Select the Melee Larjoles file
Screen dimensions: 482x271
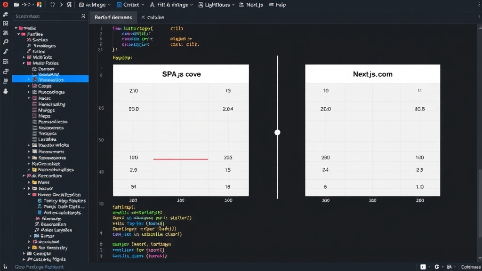[x=54, y=230]
